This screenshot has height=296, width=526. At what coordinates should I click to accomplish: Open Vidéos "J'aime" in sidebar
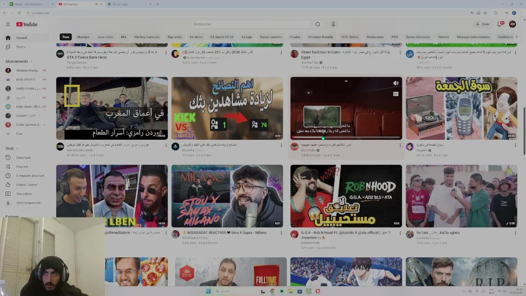(27, 185)
